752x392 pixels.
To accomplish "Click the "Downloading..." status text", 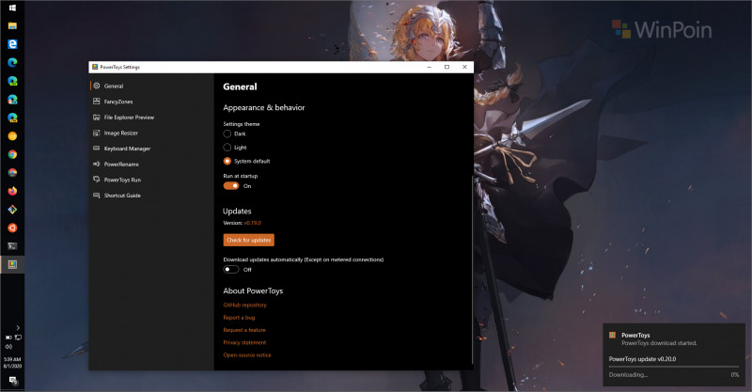I will pyautogui.click(x=628, y=375).
